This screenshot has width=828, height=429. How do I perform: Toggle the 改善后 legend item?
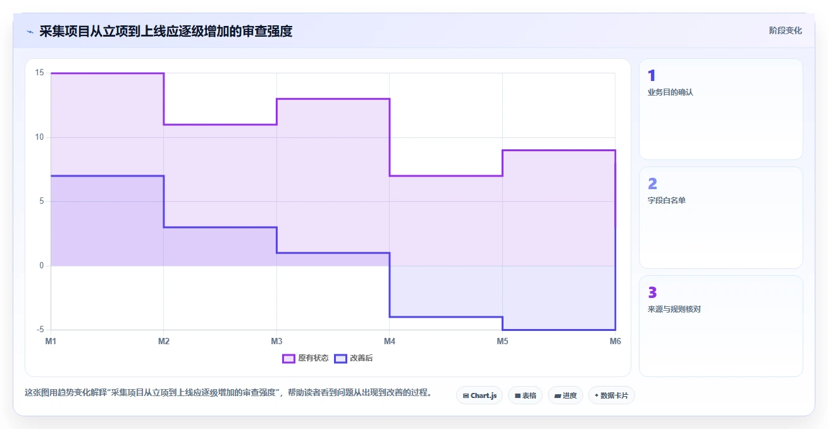click(354, 358)
